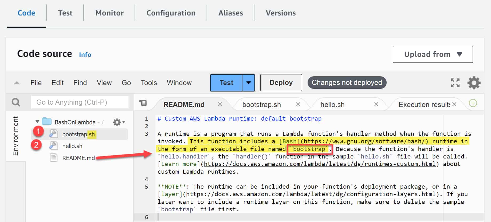Click the heading text on line 1

tap(239, 118)
